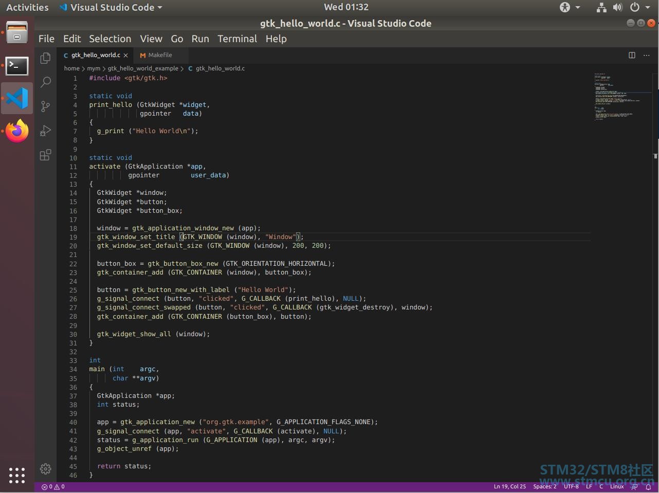Open the View menu
Viewport: 659px width, 493px height.
coord(151,39)
